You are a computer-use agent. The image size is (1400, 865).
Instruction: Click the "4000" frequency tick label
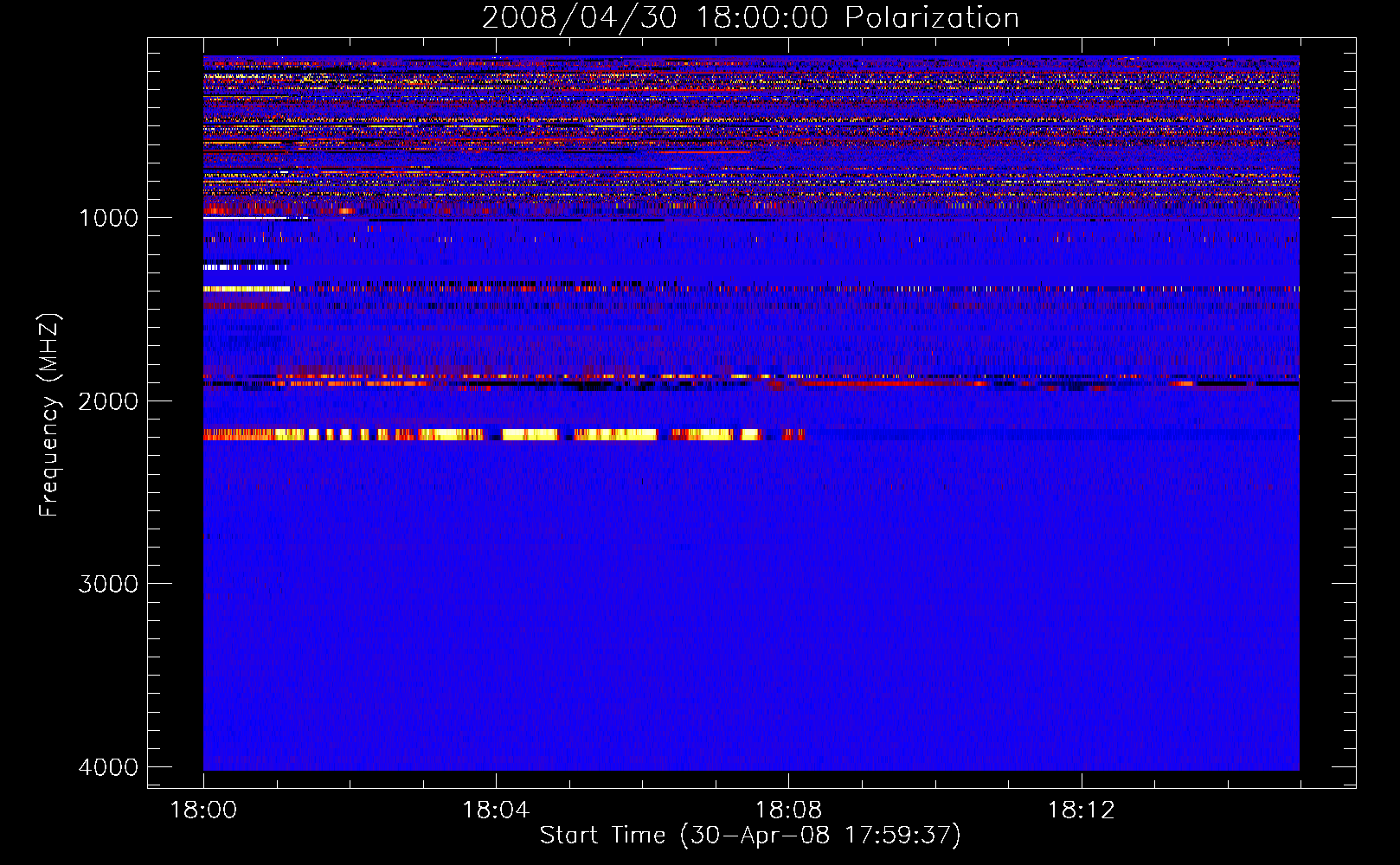[108, 767]
